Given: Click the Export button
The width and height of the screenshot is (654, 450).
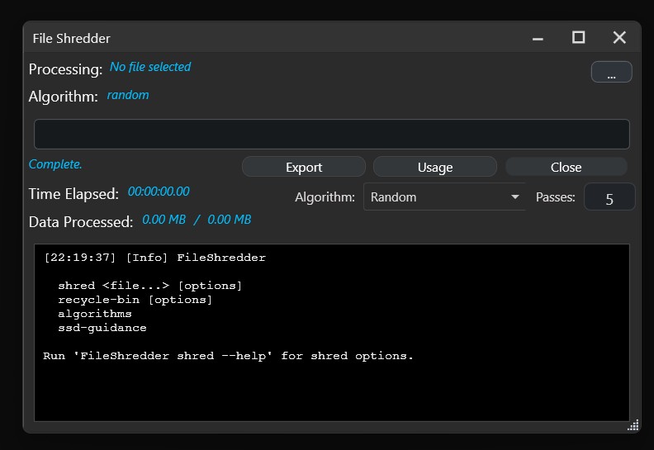Looking at the screenshot, I should pyautogui.click(x=304, y=167).
